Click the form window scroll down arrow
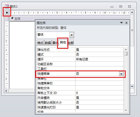The width and height of the screenshot is (140, 117). click(x=132, y=86)
